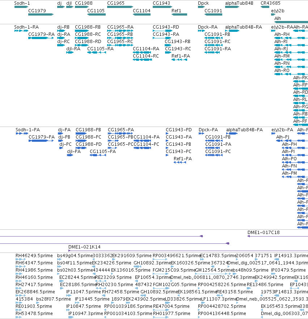This screenshot has height=319, width=308.
Task: Click the CG1979-RA transcript label
Action: click(x=42, y=34)
